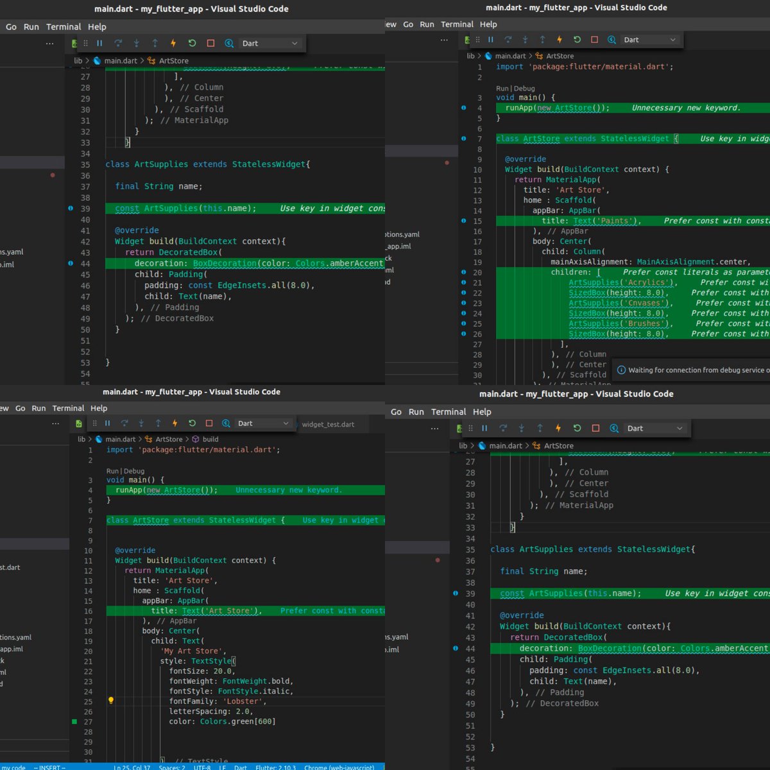Open the Dart session dropdown in the bottom-right window
This screenshot has height=770, width=770.
655,429
